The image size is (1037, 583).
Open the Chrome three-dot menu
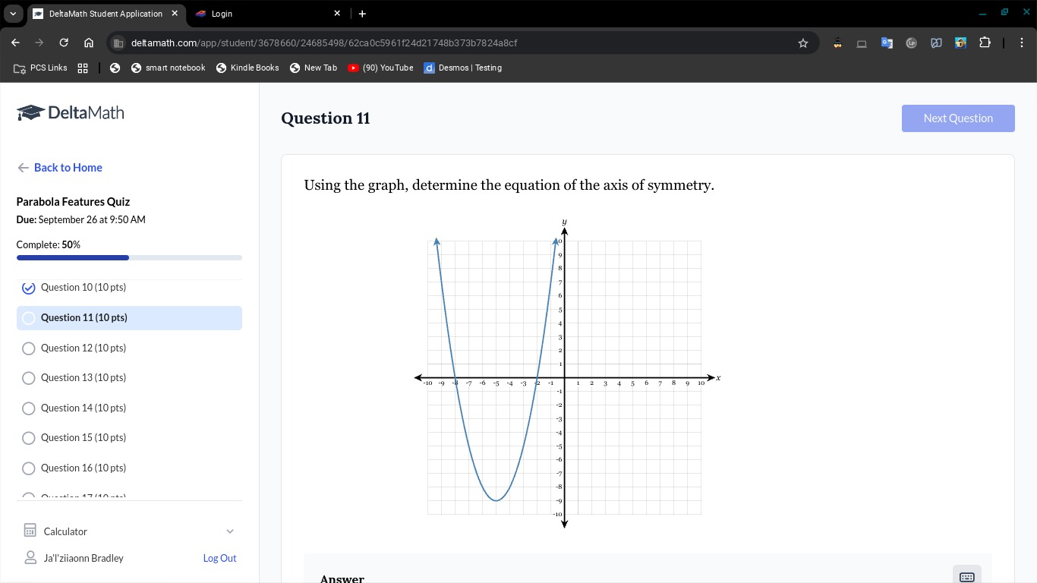(1022, 43)
